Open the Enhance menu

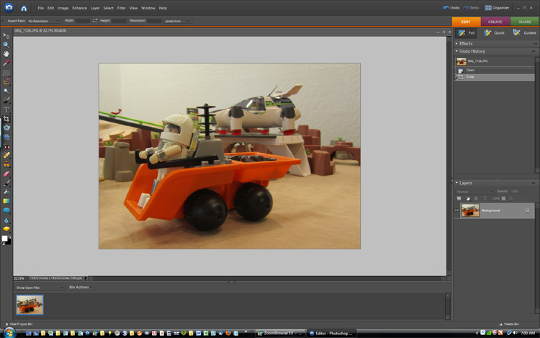(x=78, y=8)
